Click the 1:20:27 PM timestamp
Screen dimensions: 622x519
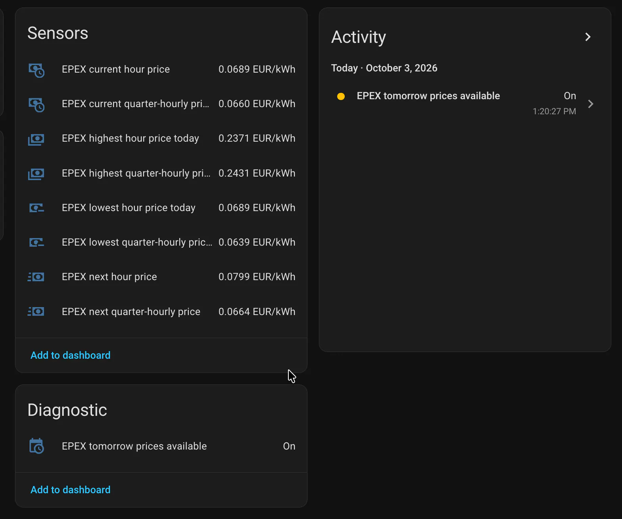(554, 111)
